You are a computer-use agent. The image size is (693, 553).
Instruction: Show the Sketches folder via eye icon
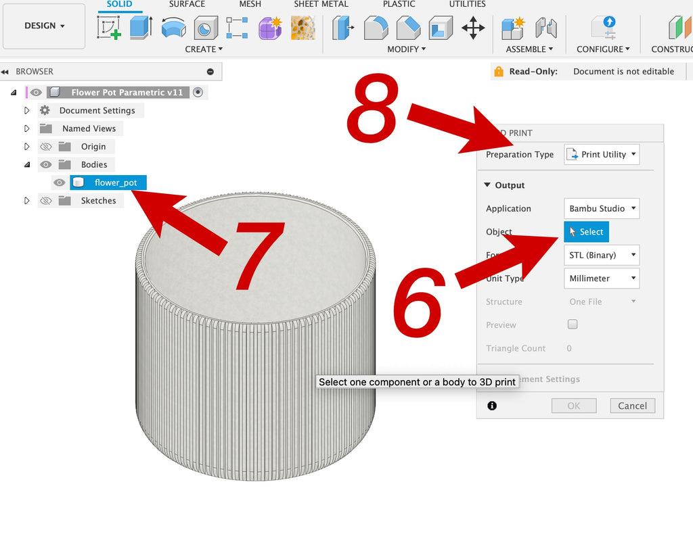click(x=45, y=201)
